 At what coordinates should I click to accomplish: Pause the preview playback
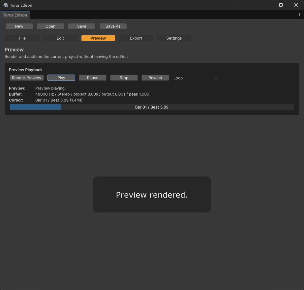(x=92, y=78)
